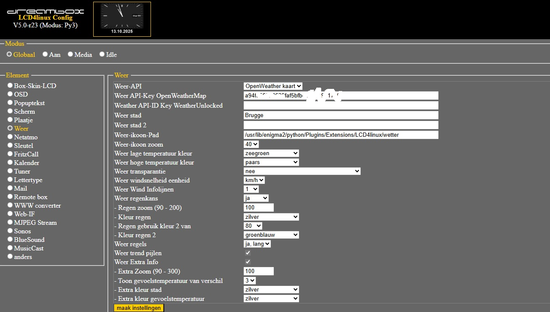Choose the FritzCall element option
The height and width of the screenshot is (312, 550).
(x=10, y=154)
